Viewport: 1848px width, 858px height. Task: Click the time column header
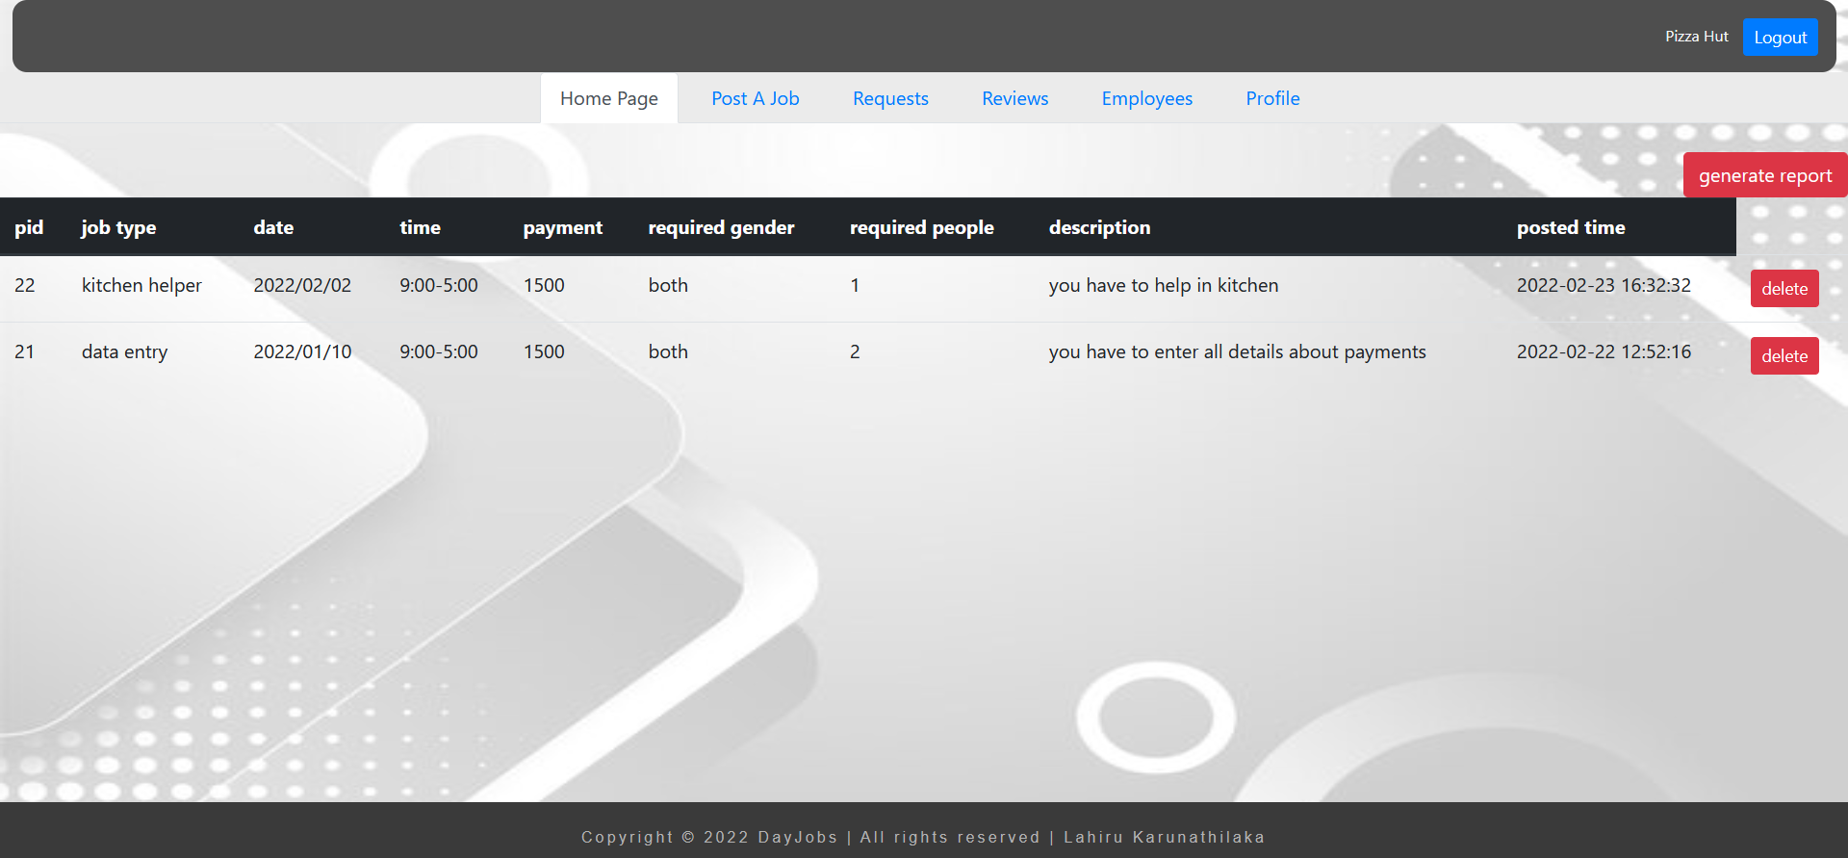(x=420, y=227)
